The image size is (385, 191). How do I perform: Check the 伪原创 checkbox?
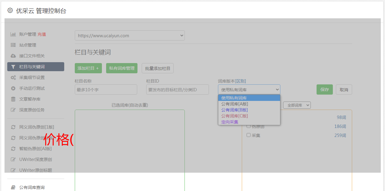(249, 126)
